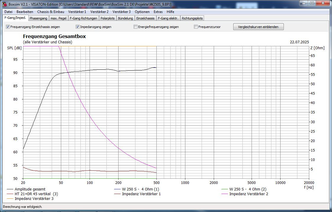This screenshot has height=212, width=332.
Task: Switch to the Phasengang tab
Action: pos(38,18)
